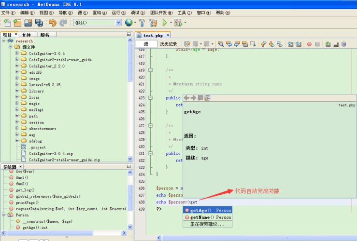The image size is (357, 241).
Task: Click the Open Project icon
Action: coord(28,23)
